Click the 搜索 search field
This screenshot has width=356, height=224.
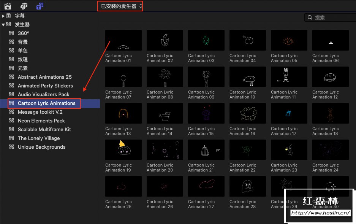330,17
